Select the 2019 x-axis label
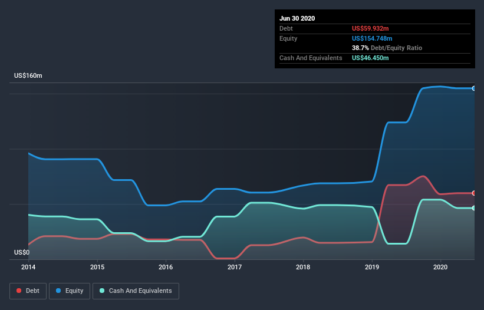Image resolution: width=484 pixels, height=310 pixels. coord(372,267)
